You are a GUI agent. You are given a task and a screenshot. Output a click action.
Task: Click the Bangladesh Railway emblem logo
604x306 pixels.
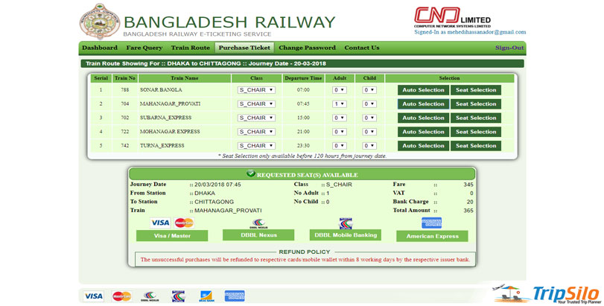click(100, 22)
